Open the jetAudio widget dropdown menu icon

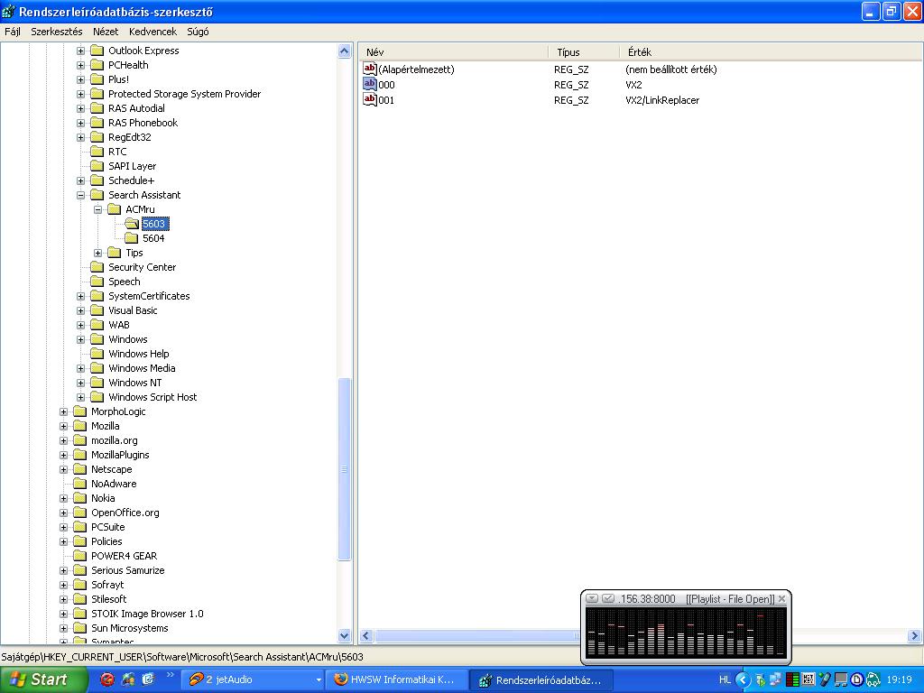pos(592,598)
